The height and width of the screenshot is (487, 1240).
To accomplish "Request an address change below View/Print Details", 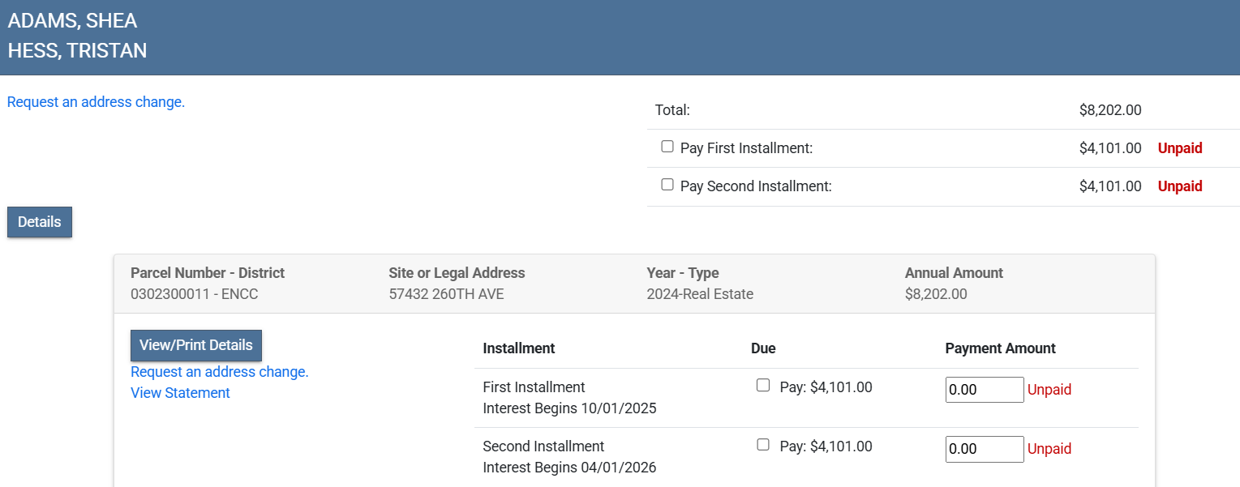I will pos(220,372).
